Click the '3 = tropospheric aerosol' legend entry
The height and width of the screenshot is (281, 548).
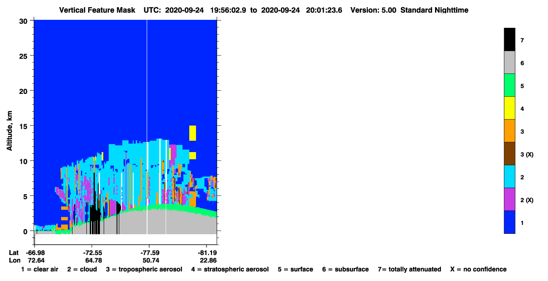(144, 269)
